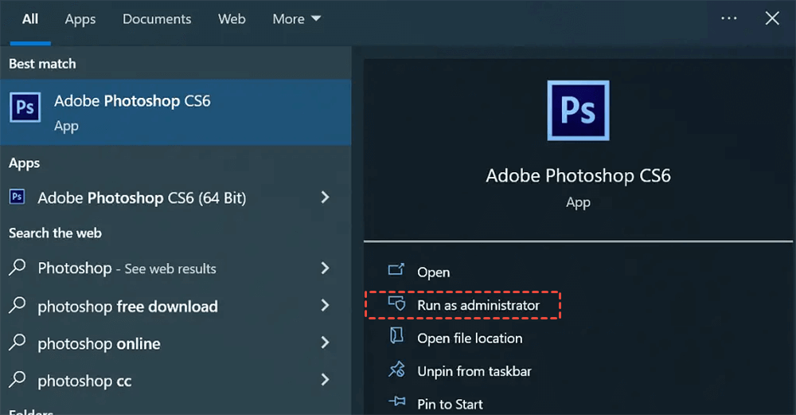Viewport: 796px width, 415px height.
Task: Select the Web search tab
Action: [232, 19]
